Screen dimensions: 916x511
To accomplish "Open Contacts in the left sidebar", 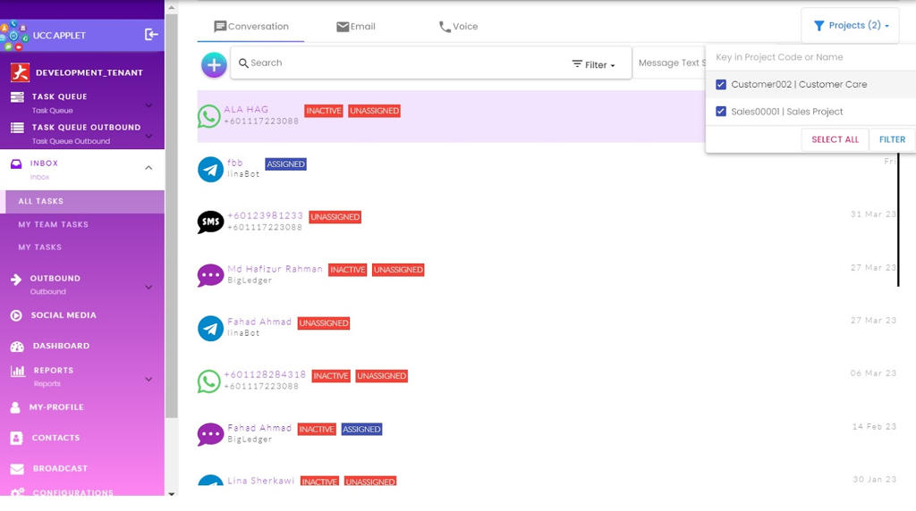I will [x=55, y=438].
